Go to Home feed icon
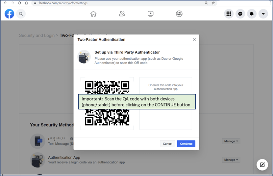 [x=93, y=14]
